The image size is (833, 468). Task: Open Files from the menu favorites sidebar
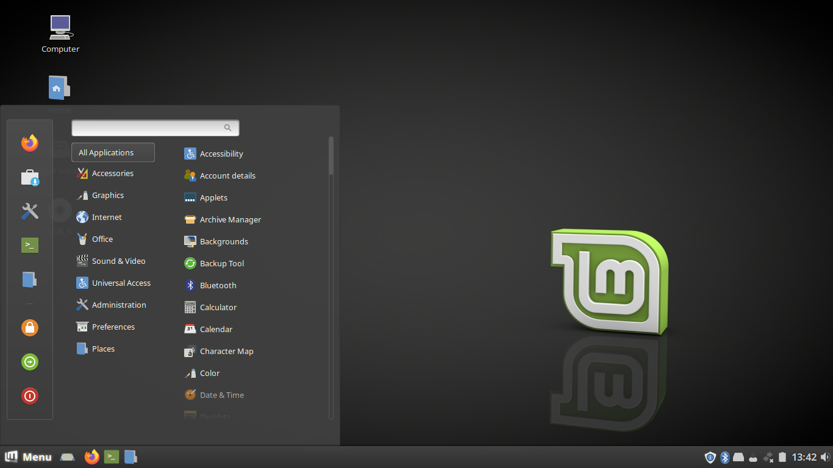(30, 280)
